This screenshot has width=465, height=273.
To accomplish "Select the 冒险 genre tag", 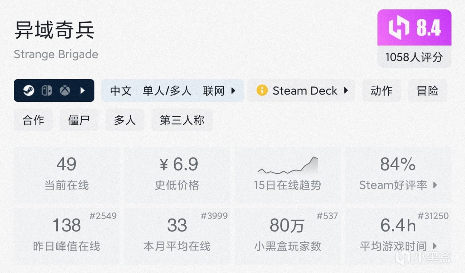I will click(428, 91).
